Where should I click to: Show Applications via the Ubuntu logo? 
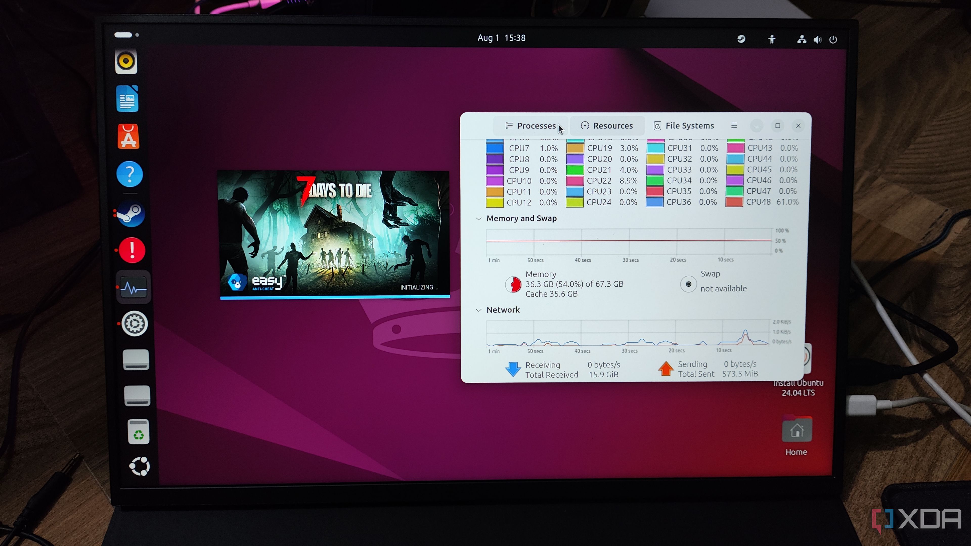point(140,466)
